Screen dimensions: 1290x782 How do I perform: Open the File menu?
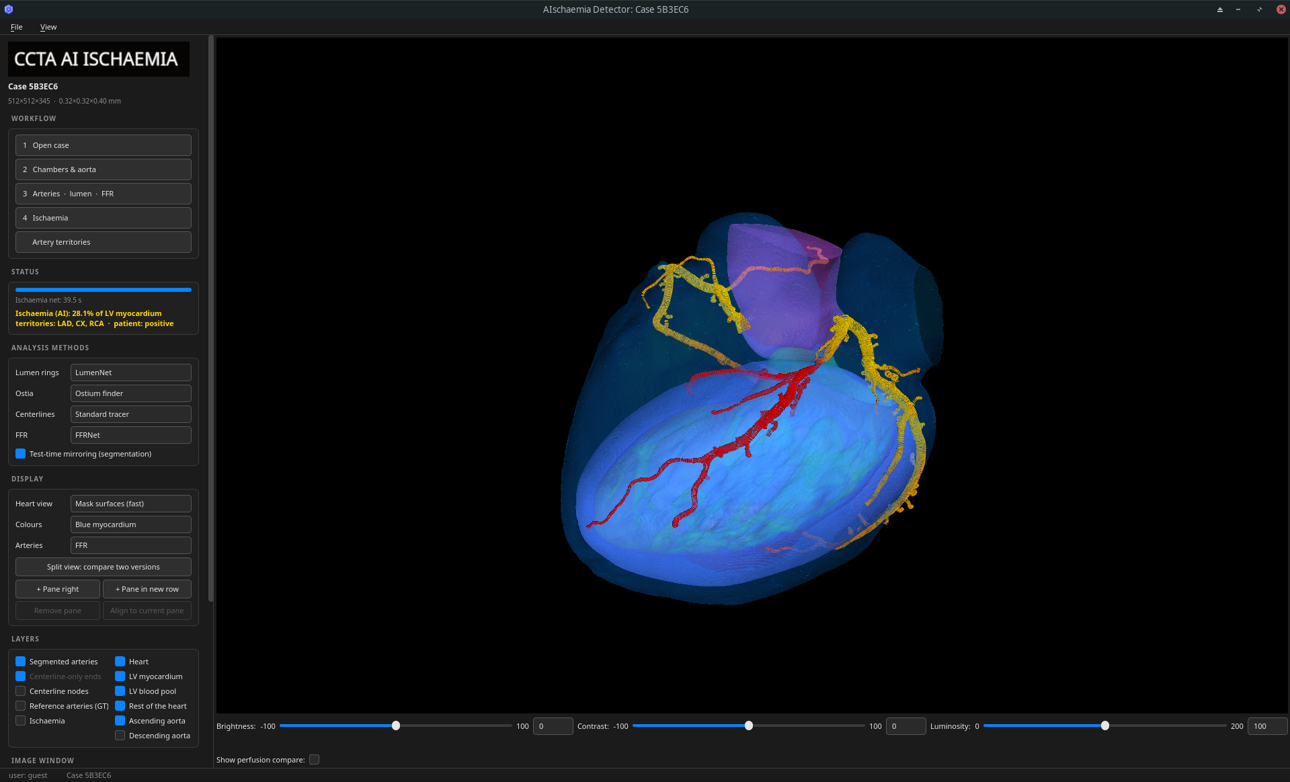[17, 27]
